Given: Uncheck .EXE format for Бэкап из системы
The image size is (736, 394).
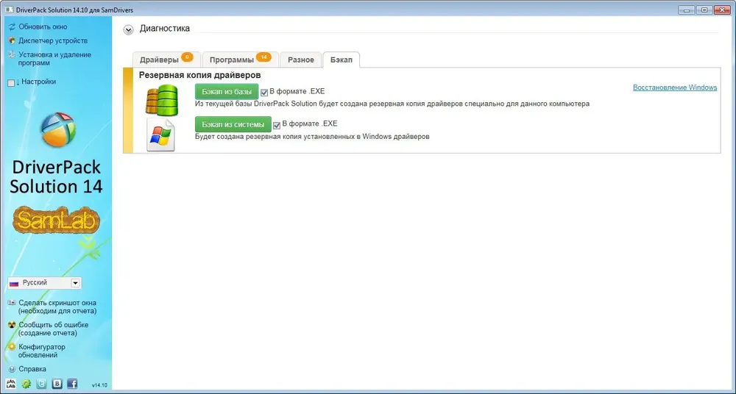Looking at the screenshot, I should pos(277,124).
